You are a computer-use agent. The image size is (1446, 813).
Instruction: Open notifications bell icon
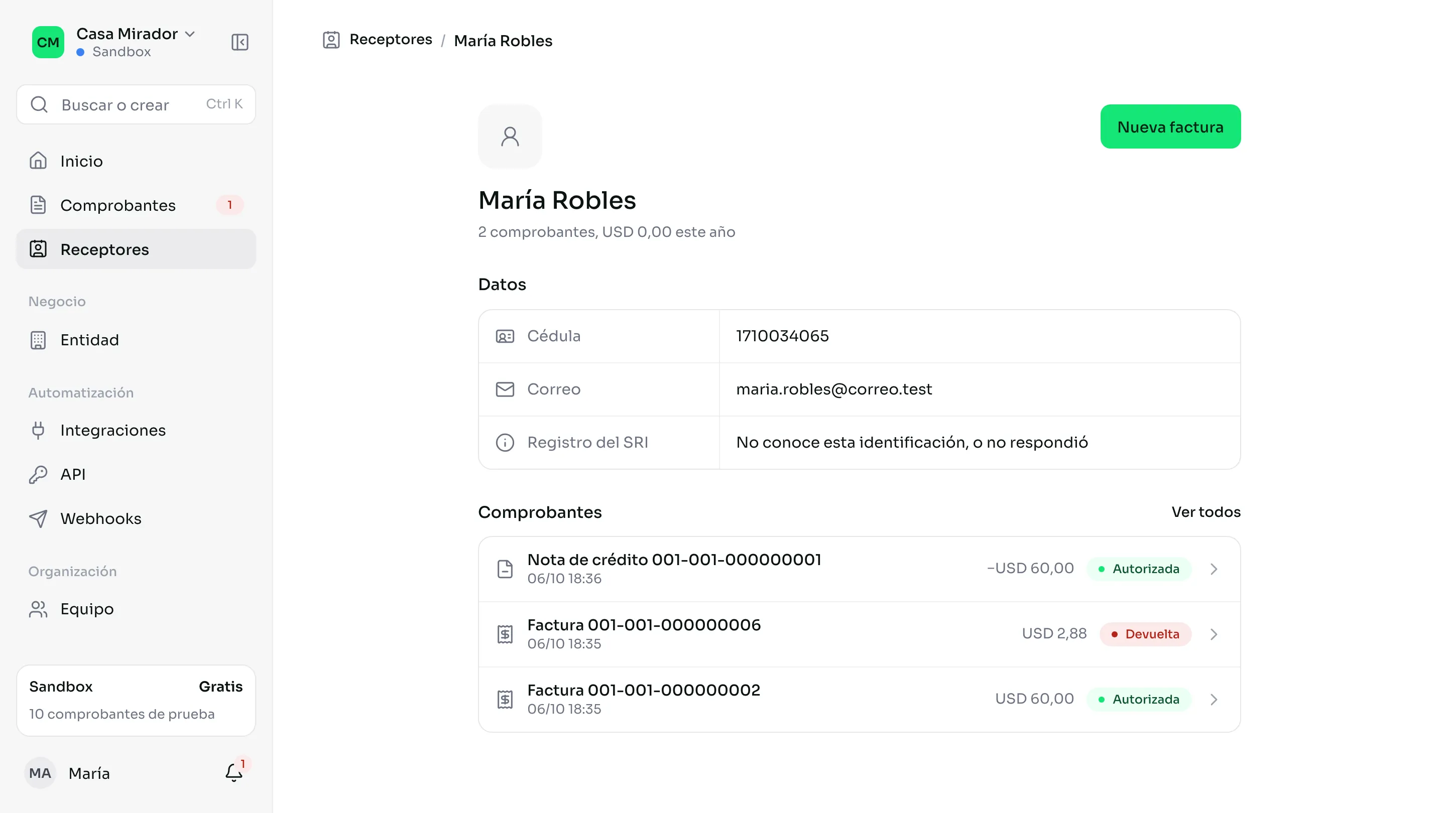tap(234, 773)
